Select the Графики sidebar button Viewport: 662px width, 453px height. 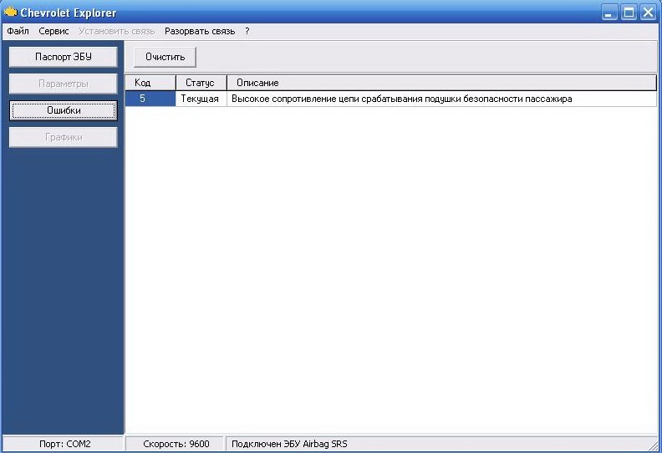pyautogui.click(x=64, y=137)
